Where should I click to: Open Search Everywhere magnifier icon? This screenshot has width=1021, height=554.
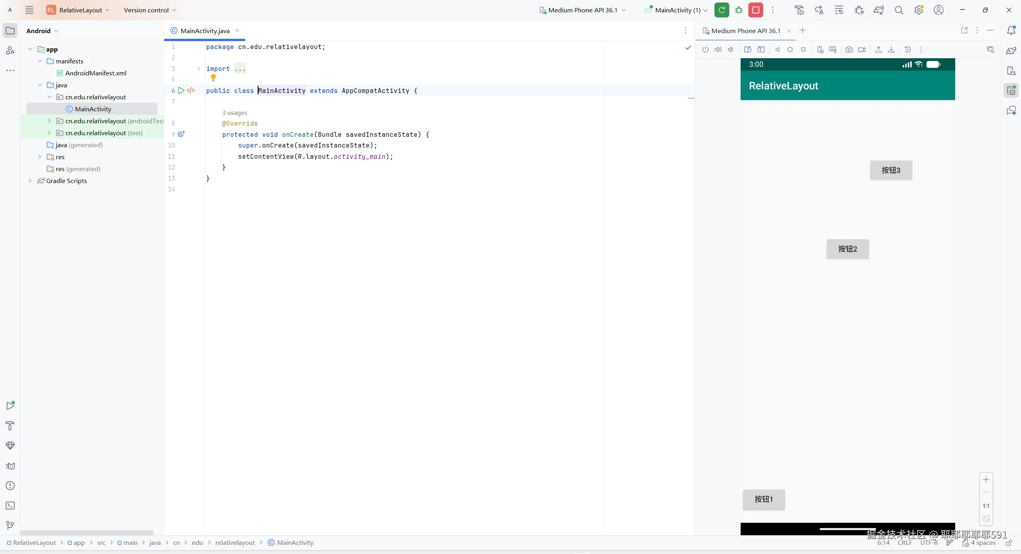(x=899, y=10)
